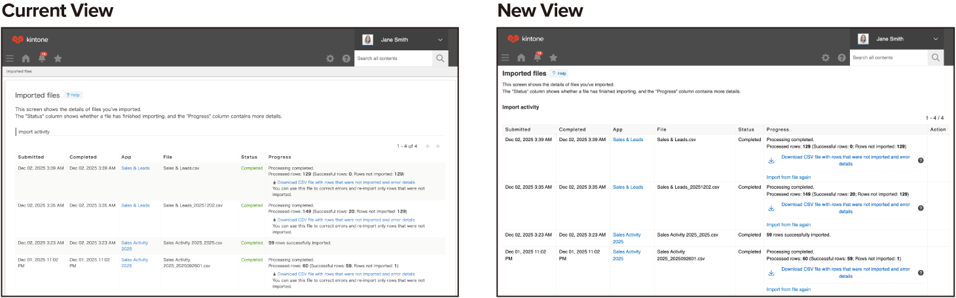Expand Jane Smith user dropdown in New View
This screenshot has width=956, height=298.
[x=936, y=39]
